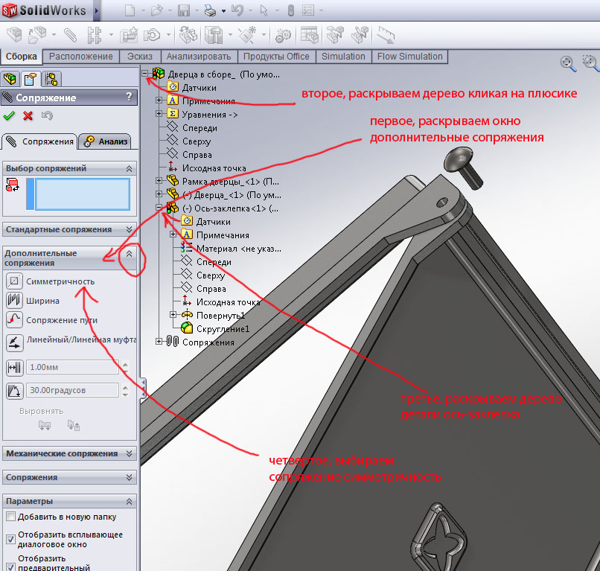Click the distance mate icon beside 1.00мм
This screenshot has width=600, height=571.
(13, 367)
